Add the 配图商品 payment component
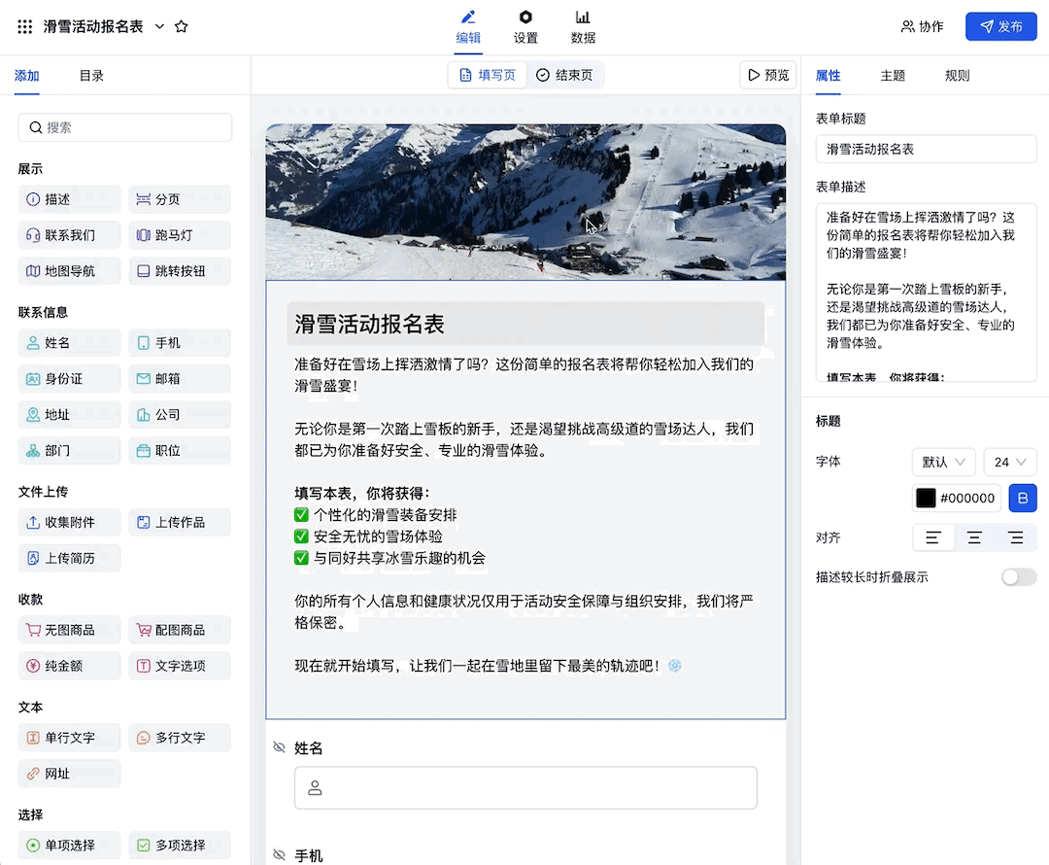 coord(179,630)
